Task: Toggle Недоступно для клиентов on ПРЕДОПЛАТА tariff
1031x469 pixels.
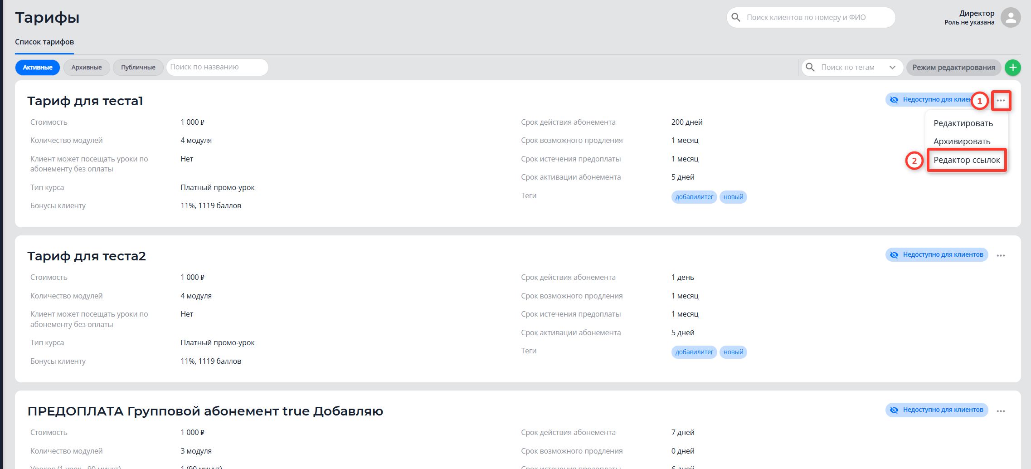Action: click(937, 410)
